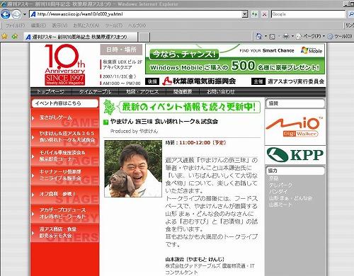Open the ファイル(F) menu
Screen dimensions: 354x276
[16, 25]
